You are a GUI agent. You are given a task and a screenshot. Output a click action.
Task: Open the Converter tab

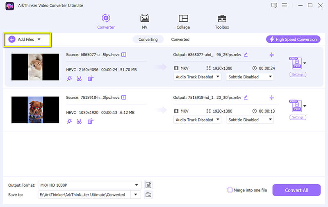pyautogui.click(x=106, y=22)
